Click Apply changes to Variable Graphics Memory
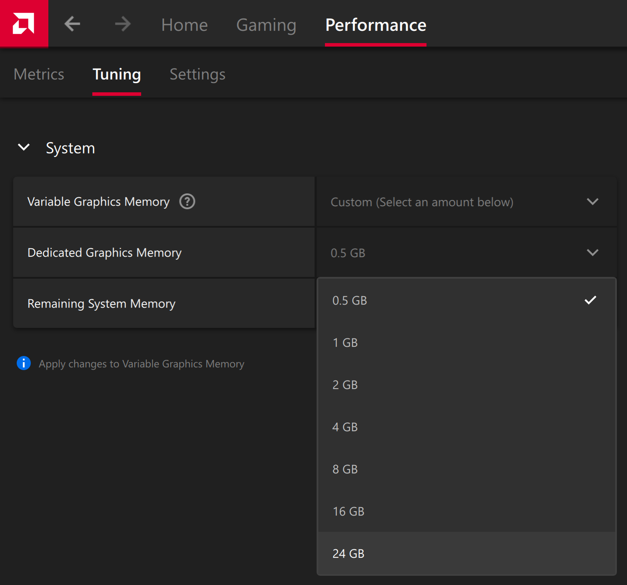This screenshot has width=627, height=585. tap(141, 363)
